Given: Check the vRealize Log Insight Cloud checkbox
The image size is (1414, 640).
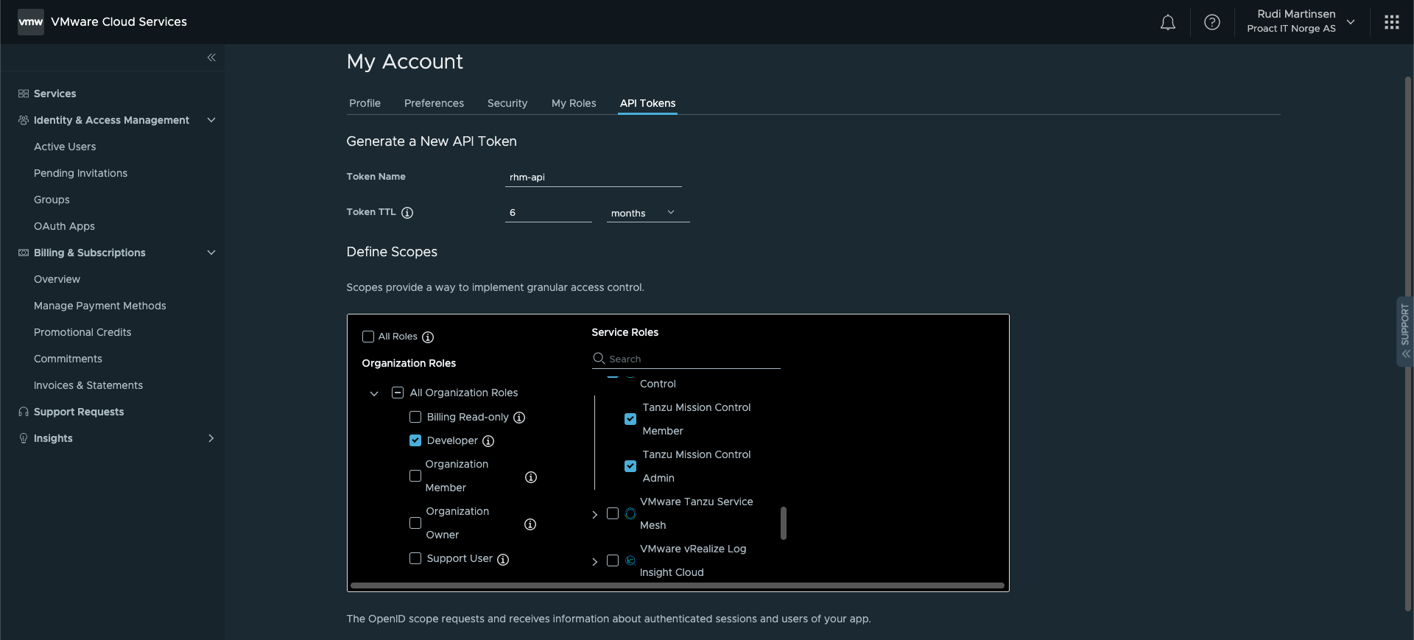Looking at the screenshot, I should click(613, 560).
